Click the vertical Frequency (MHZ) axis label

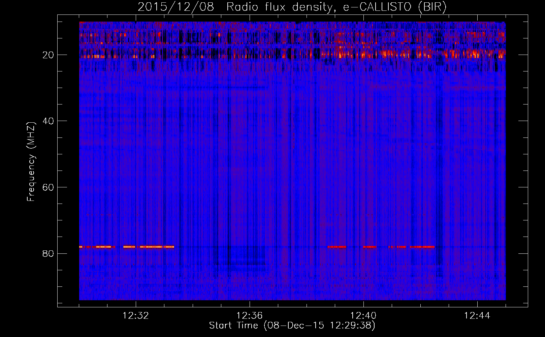click(31, 162)
